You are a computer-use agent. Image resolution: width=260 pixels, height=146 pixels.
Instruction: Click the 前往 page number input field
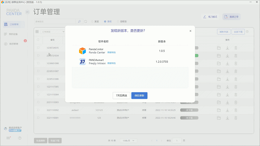click(x=177, y=141)
